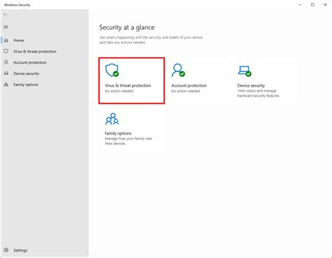Screen dimensions: 332x258
Task: Open Virus & threat protection from the sidebar
Action: (x=34, y=51)
